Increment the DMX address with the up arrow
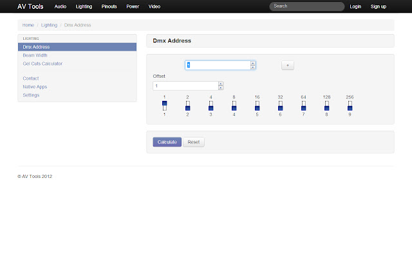The width and height of the screenshot is (412, 257). click(253, 63)
